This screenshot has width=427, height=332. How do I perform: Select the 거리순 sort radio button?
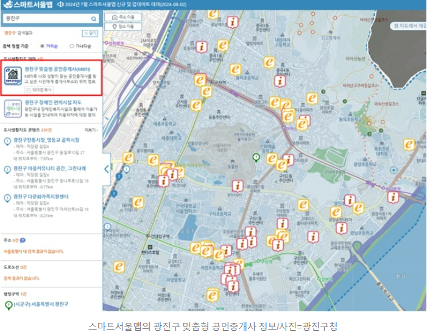[x=42, y=46]
